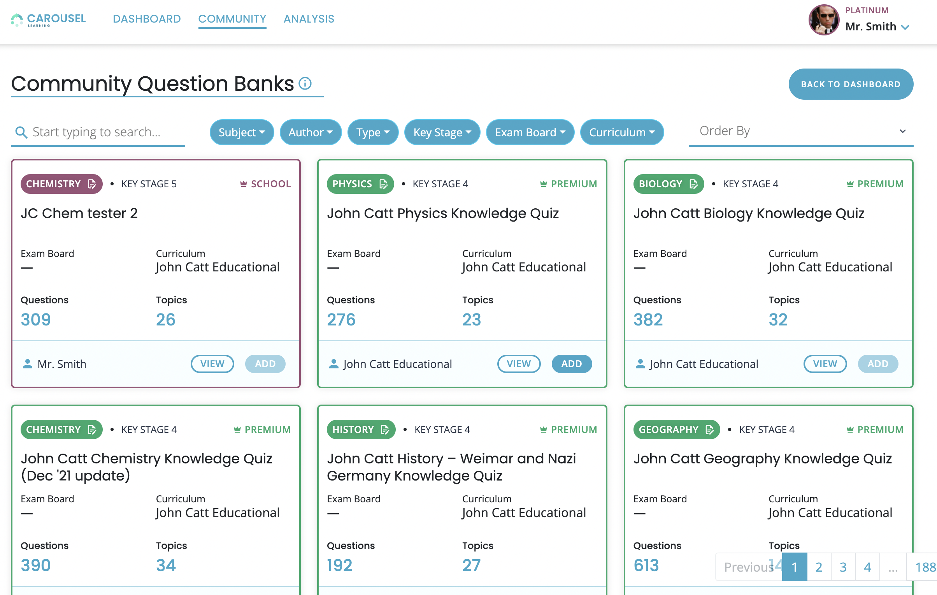View the JC Chem tester 2 bank
This screenshot has width=937, height=595.
tap(212, 364)
